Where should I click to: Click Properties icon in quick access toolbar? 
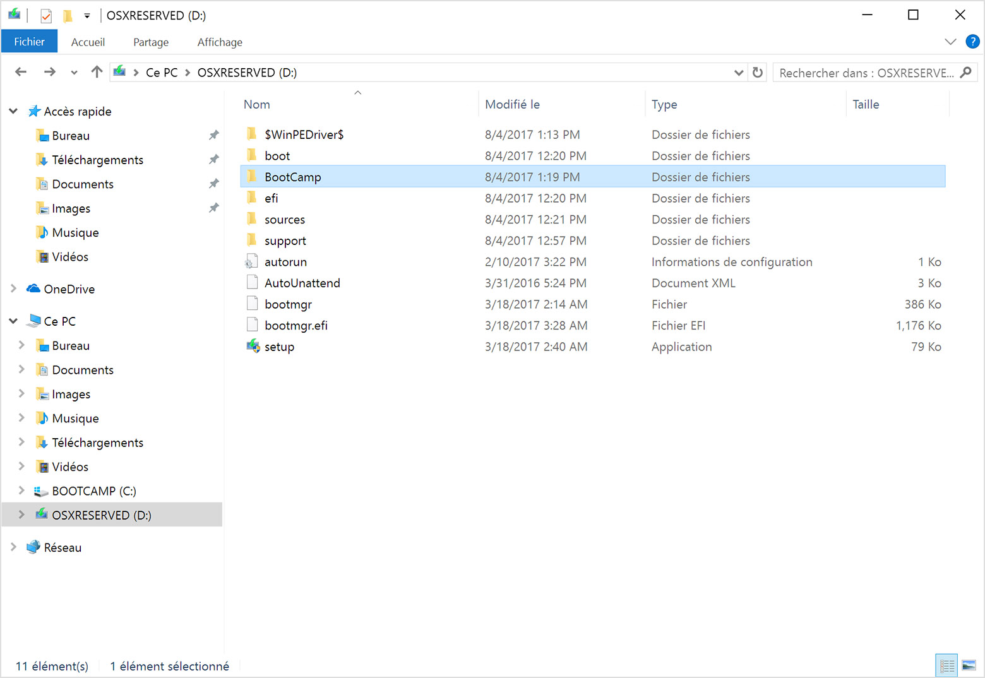(x=46, y=16)
